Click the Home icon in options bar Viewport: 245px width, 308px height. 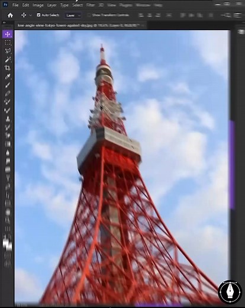coord(10,15)
